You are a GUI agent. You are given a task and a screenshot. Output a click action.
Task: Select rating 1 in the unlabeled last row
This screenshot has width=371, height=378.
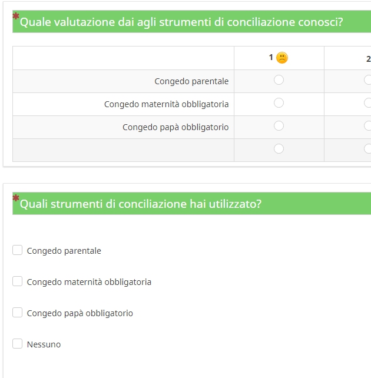279,149
